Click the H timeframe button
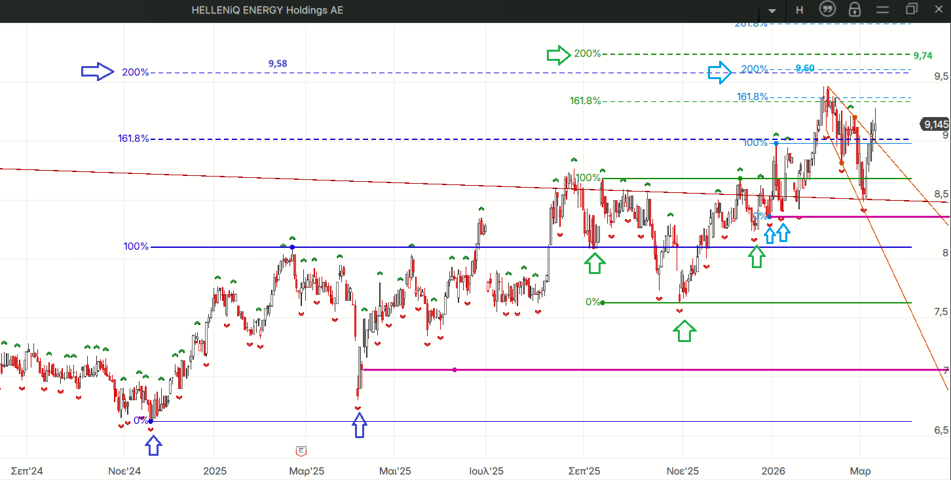Screen dimensions: 951x480 [800, 10]
